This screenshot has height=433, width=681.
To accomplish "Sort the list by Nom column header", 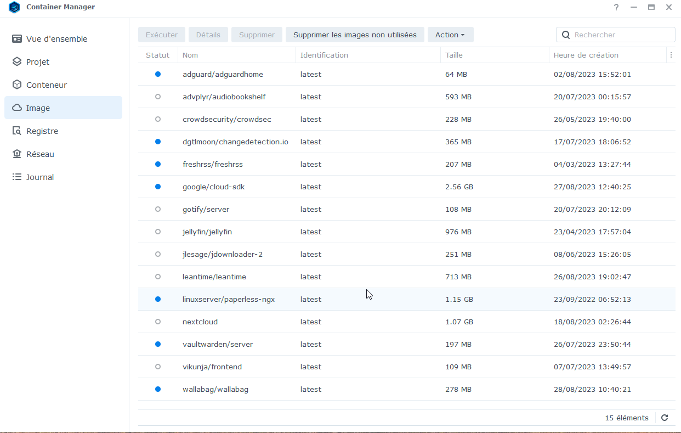I will point(190,55).
